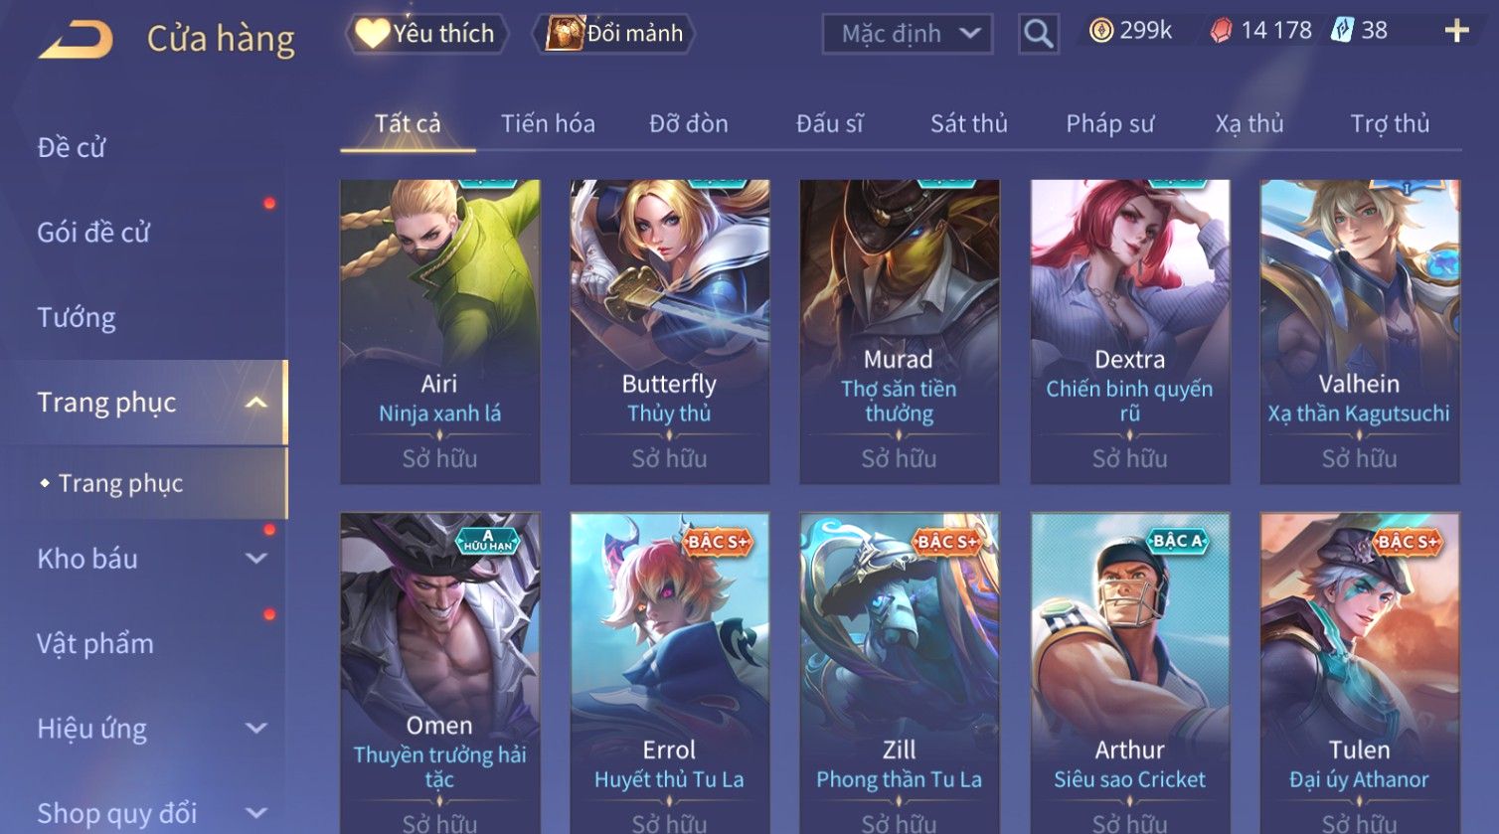Open search with magnifier icon
1499x834 pixels.
(1038, 35)
